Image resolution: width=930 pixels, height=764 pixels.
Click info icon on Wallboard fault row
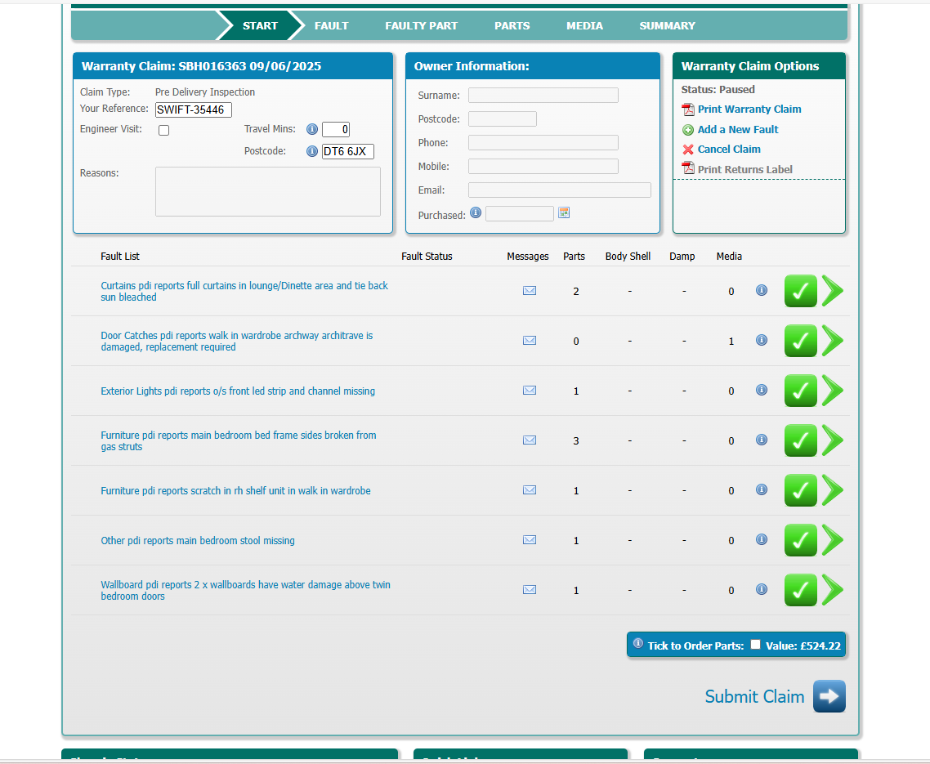point(762,589)
